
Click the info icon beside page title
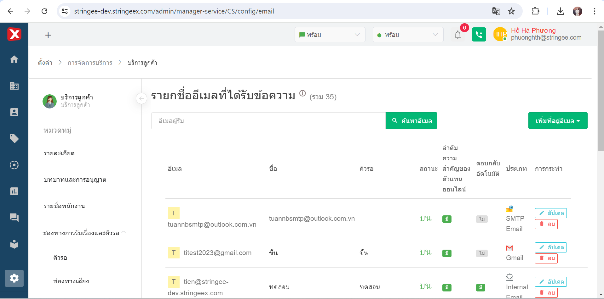tap(302, 93)
